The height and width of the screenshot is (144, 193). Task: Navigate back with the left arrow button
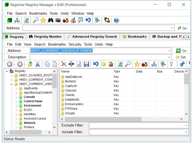[x=9, y=64]
